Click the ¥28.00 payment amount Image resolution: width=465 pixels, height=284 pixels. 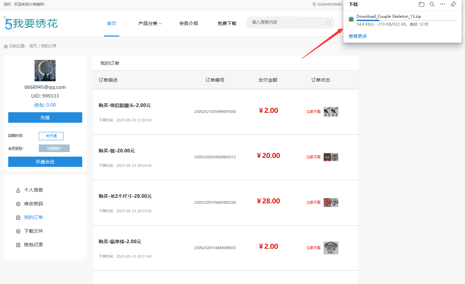coord(268,201)
